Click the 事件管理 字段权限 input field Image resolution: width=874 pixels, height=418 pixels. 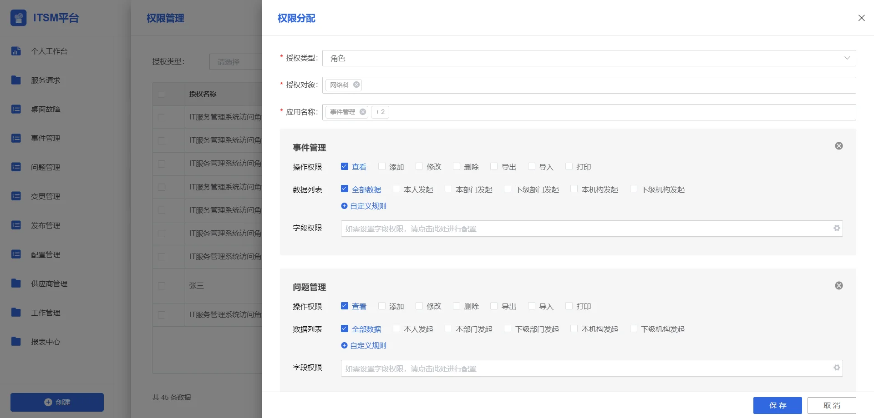(592, 229)
